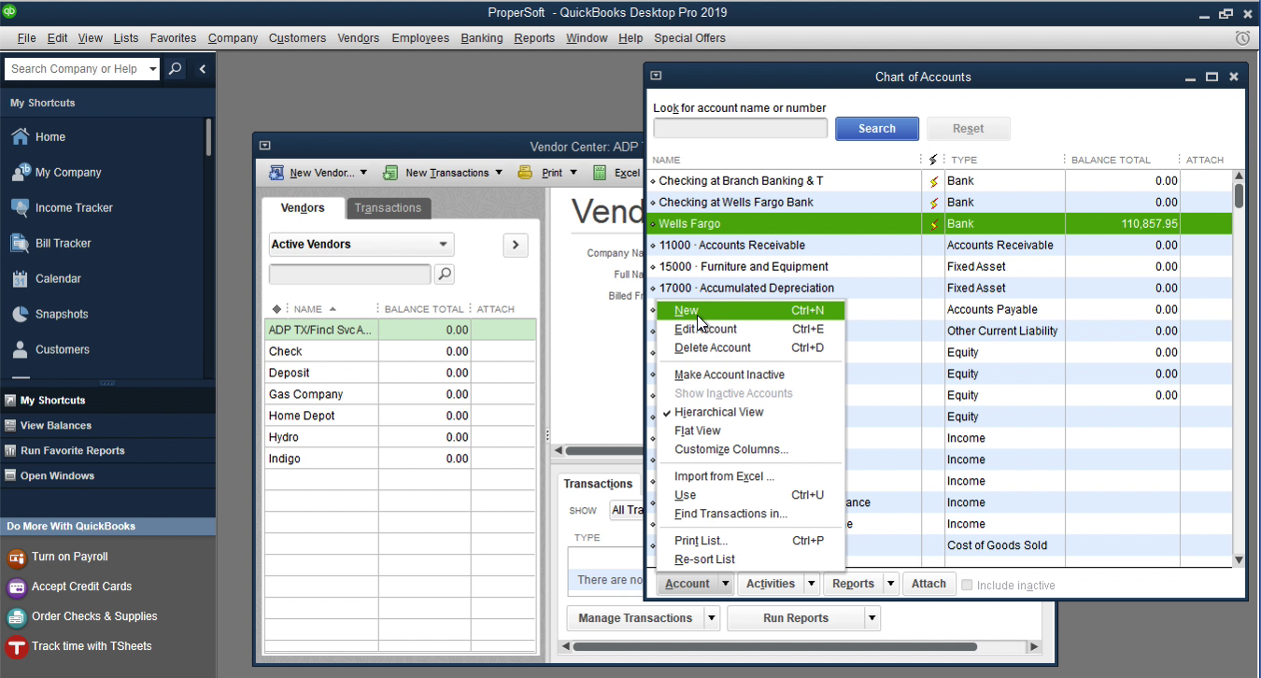Open the Snapshots shortcut icon
The image size is (1261, 678).
point(20,314)
